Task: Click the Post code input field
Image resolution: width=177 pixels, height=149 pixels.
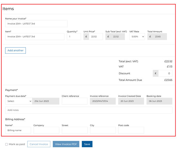Action: click(131, 130)
